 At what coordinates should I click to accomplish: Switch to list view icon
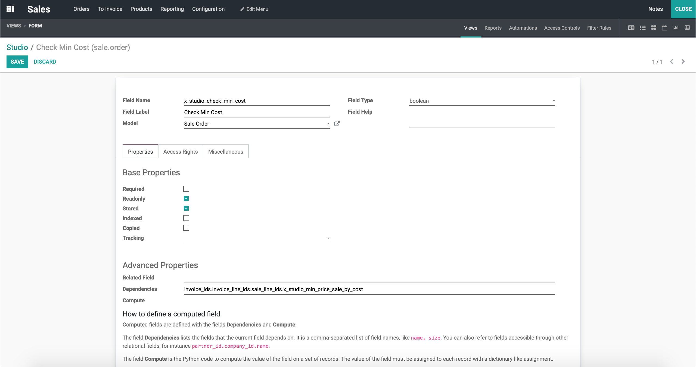click(643, 28)
